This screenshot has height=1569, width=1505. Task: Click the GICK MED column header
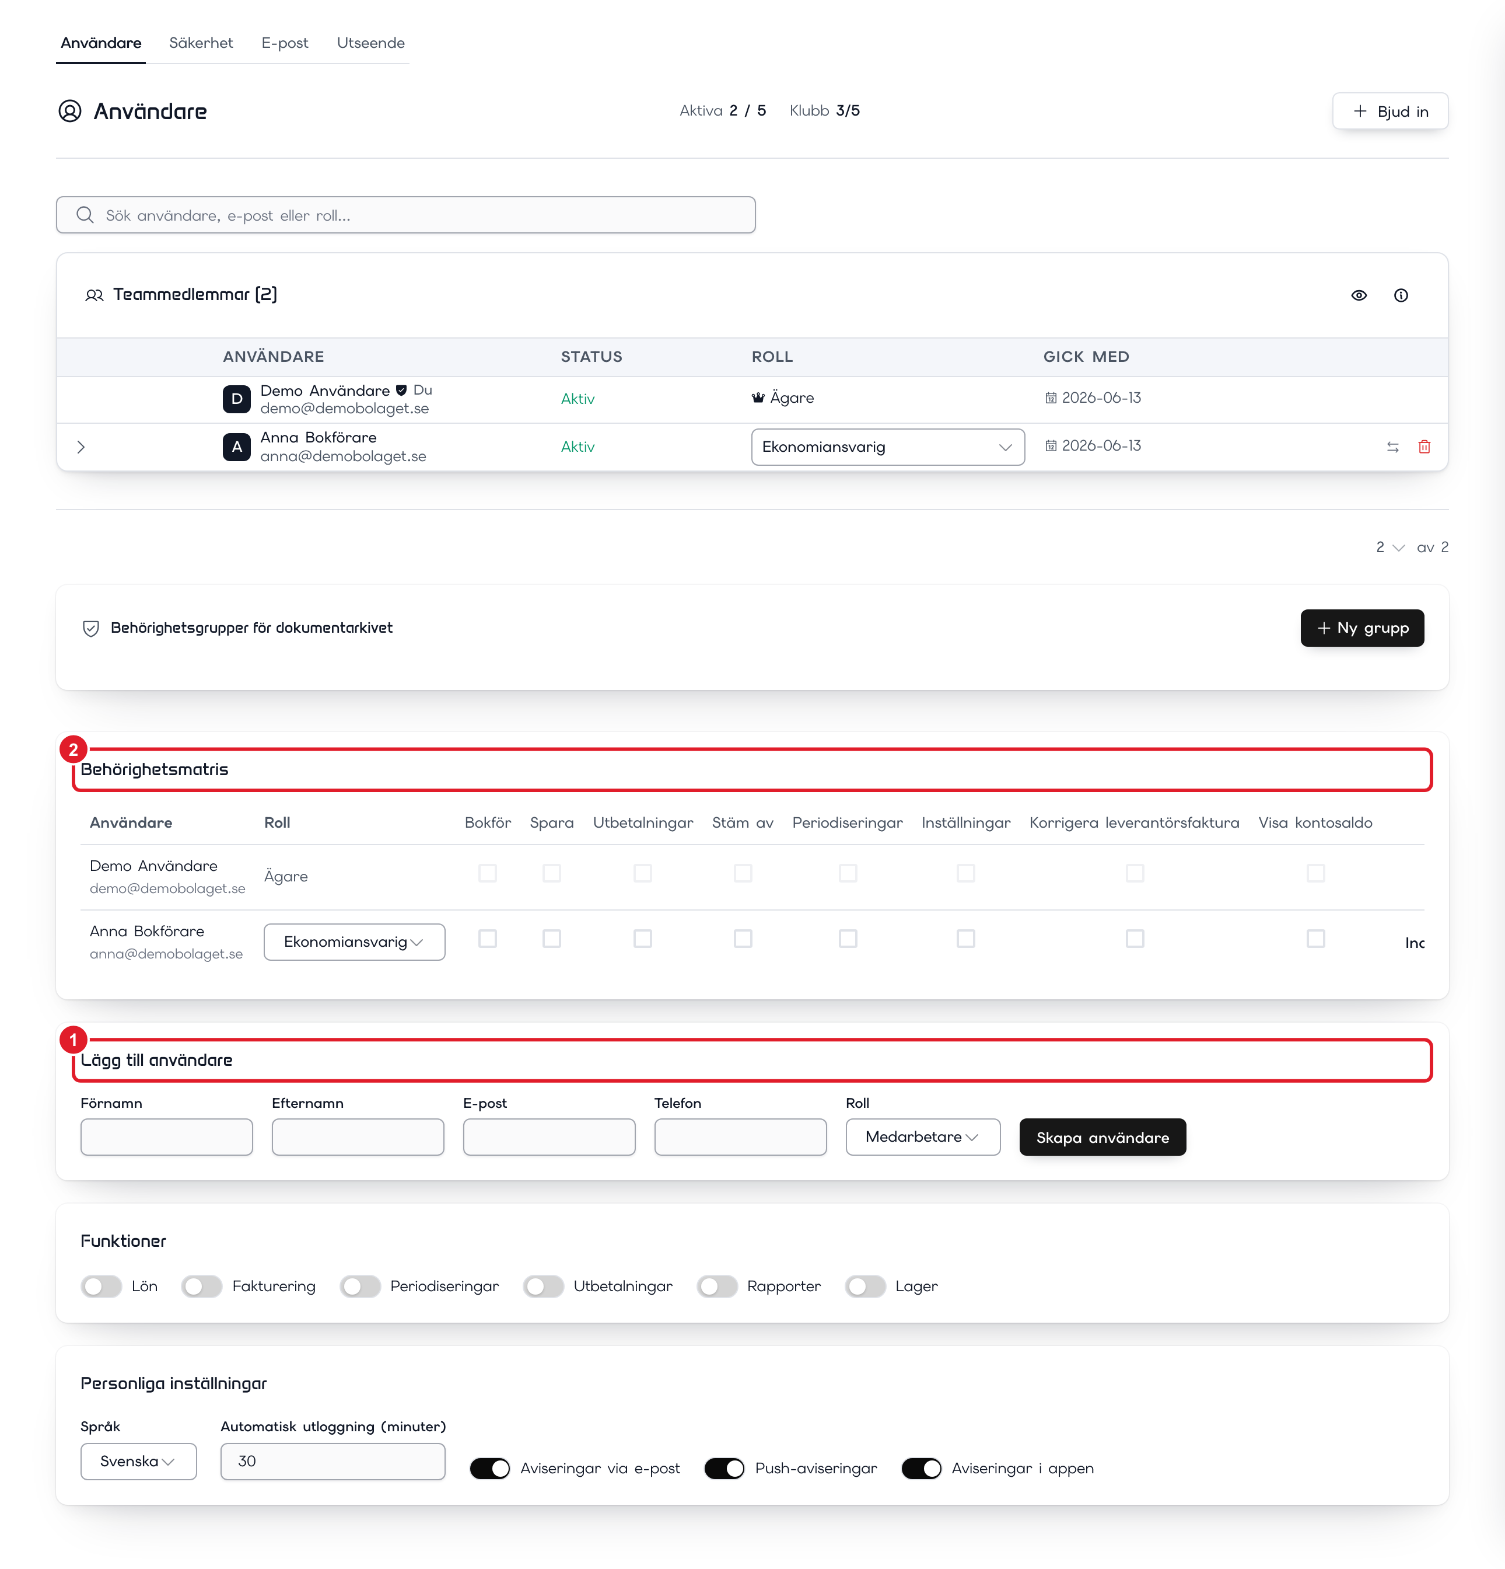(x=1086, y=357)
